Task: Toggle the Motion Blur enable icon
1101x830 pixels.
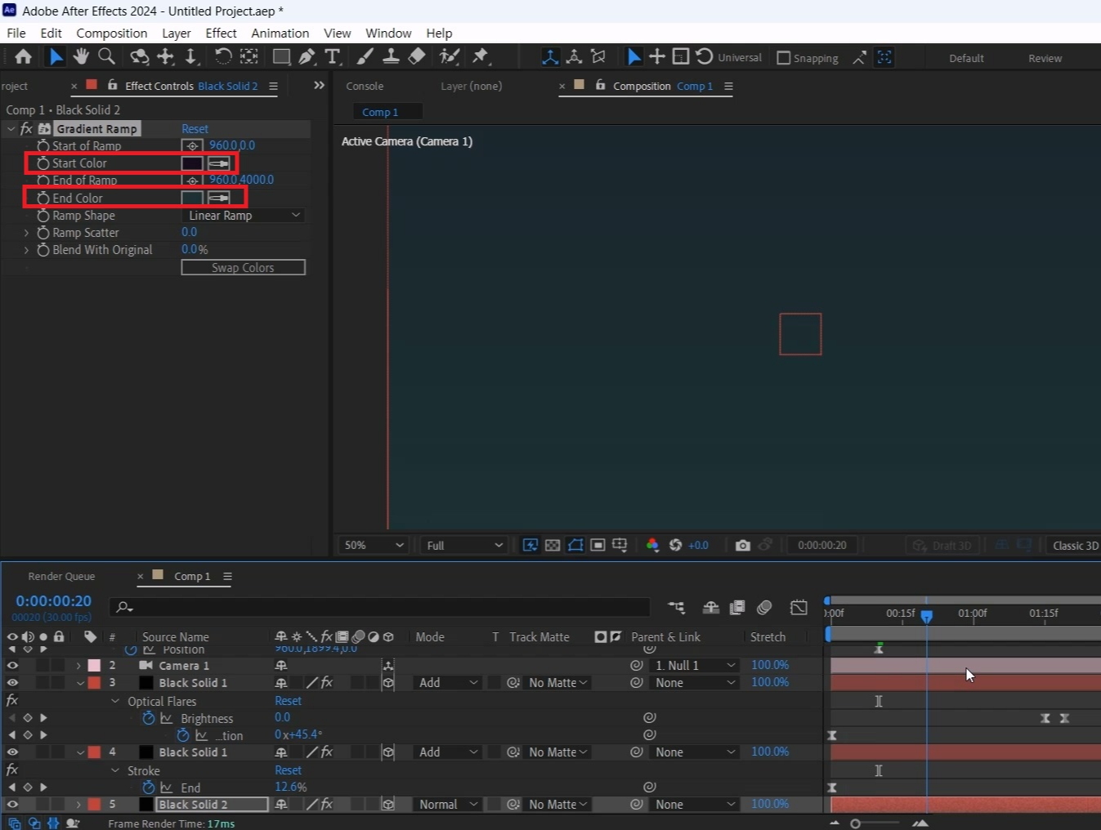Action: click(764, 607)
